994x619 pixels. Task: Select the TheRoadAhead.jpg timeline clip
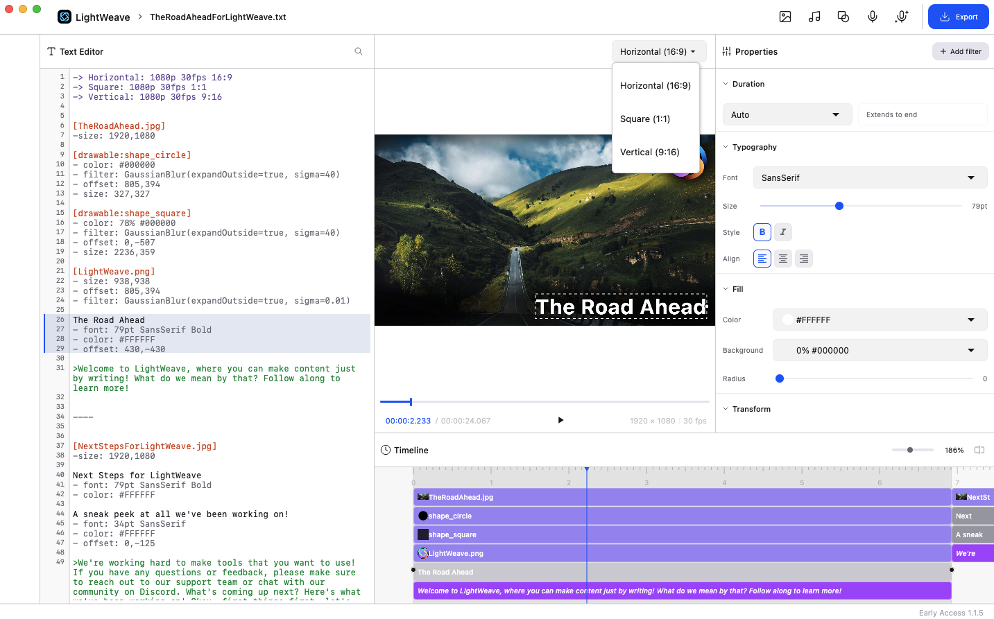683,497
